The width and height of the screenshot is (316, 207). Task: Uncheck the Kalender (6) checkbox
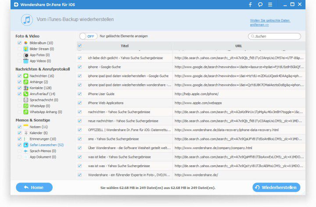pos(19,133)
